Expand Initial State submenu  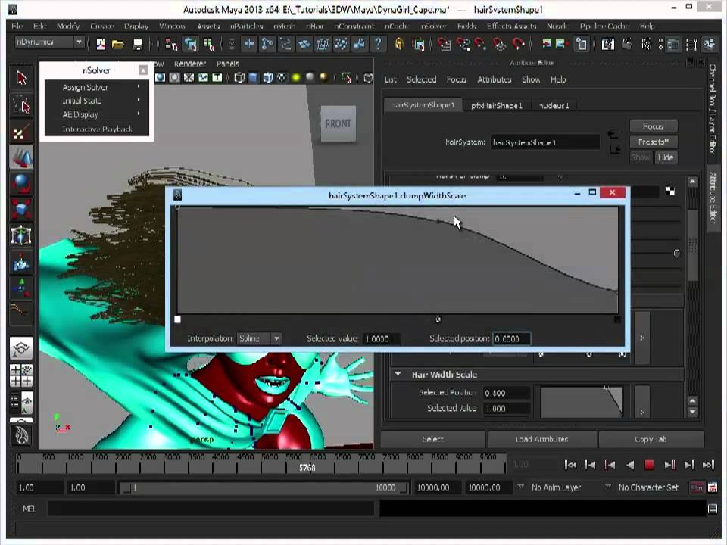[x=97, y=101]
